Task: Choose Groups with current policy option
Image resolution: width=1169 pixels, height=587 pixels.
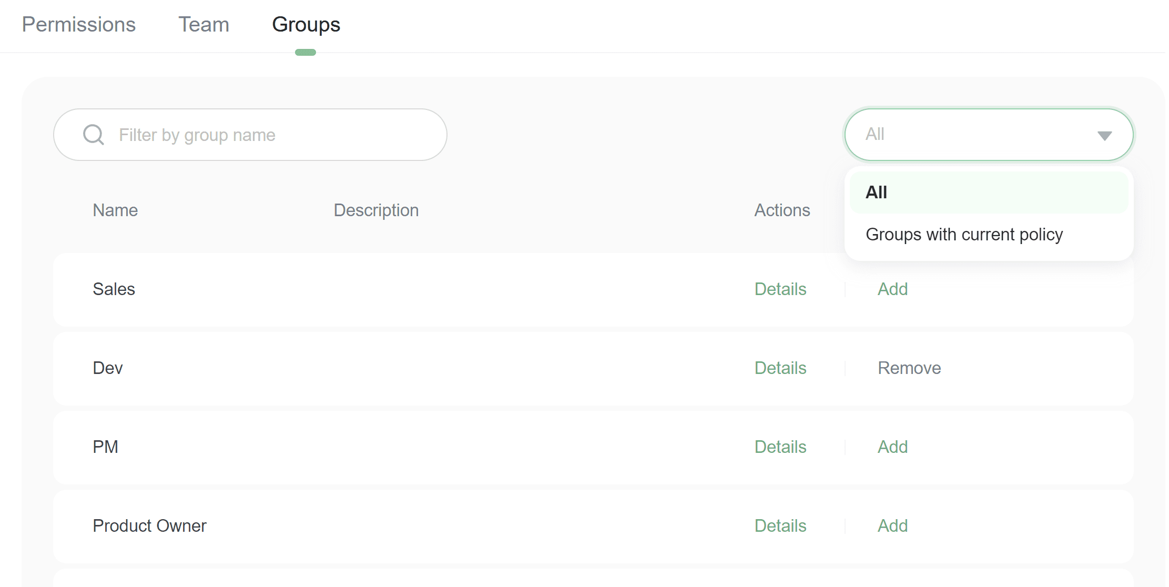Action: coord(964,235)
